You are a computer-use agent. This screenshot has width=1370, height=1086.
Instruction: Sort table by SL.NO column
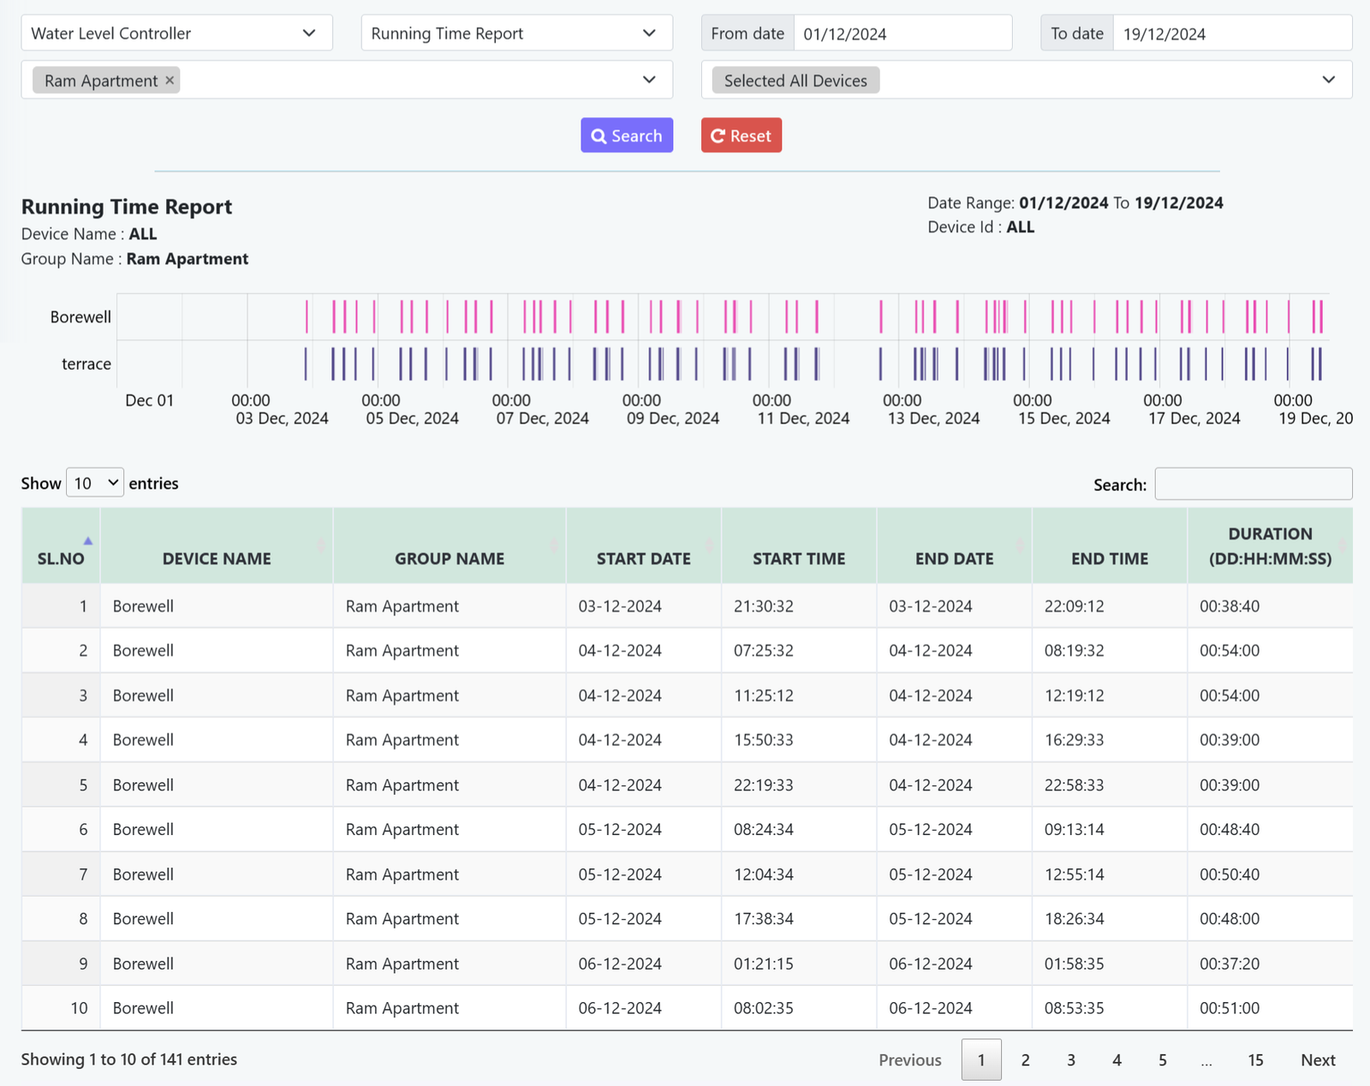tap(61, 546)
